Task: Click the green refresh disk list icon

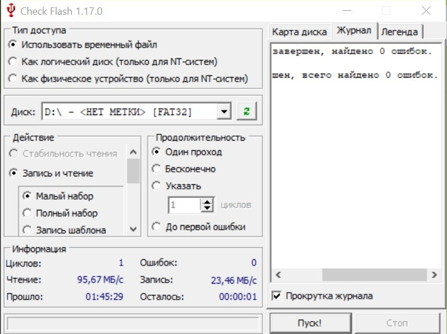Action: tap(246, 111)
